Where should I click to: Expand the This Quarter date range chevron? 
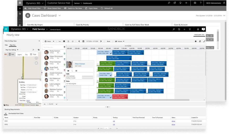(224, 16)
